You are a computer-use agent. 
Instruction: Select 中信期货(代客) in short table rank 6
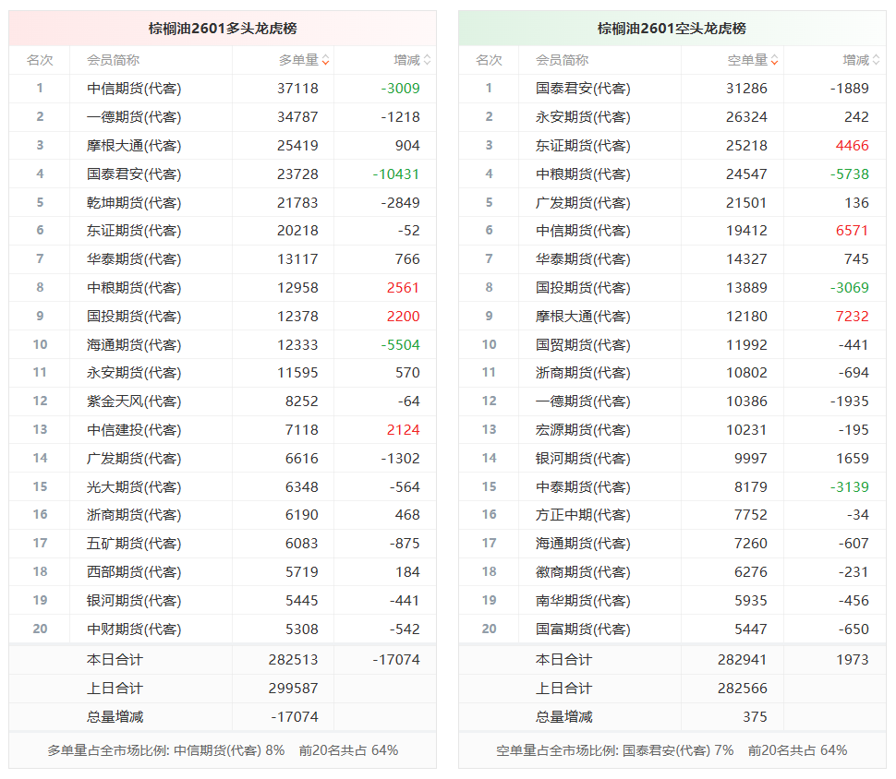point(584,231)
